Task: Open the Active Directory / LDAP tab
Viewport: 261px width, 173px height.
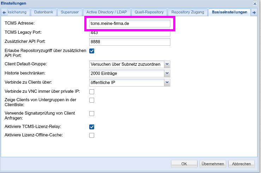Action: 107,12
